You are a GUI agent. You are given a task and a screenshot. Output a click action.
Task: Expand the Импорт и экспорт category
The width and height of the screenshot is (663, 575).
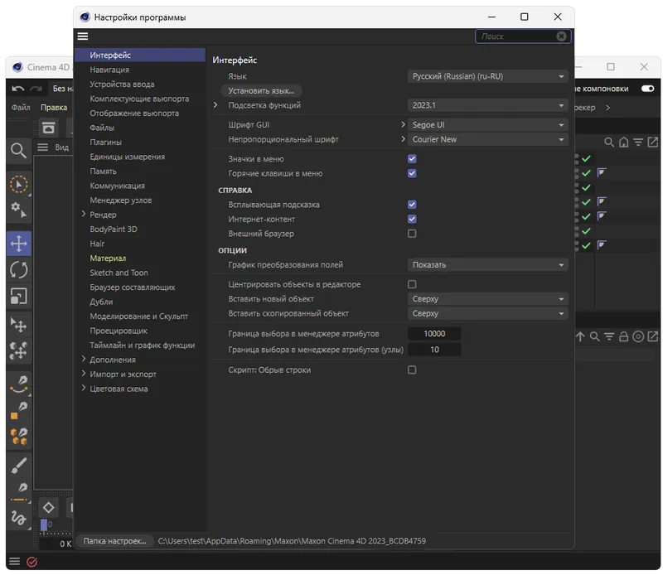tap(84, 374)
